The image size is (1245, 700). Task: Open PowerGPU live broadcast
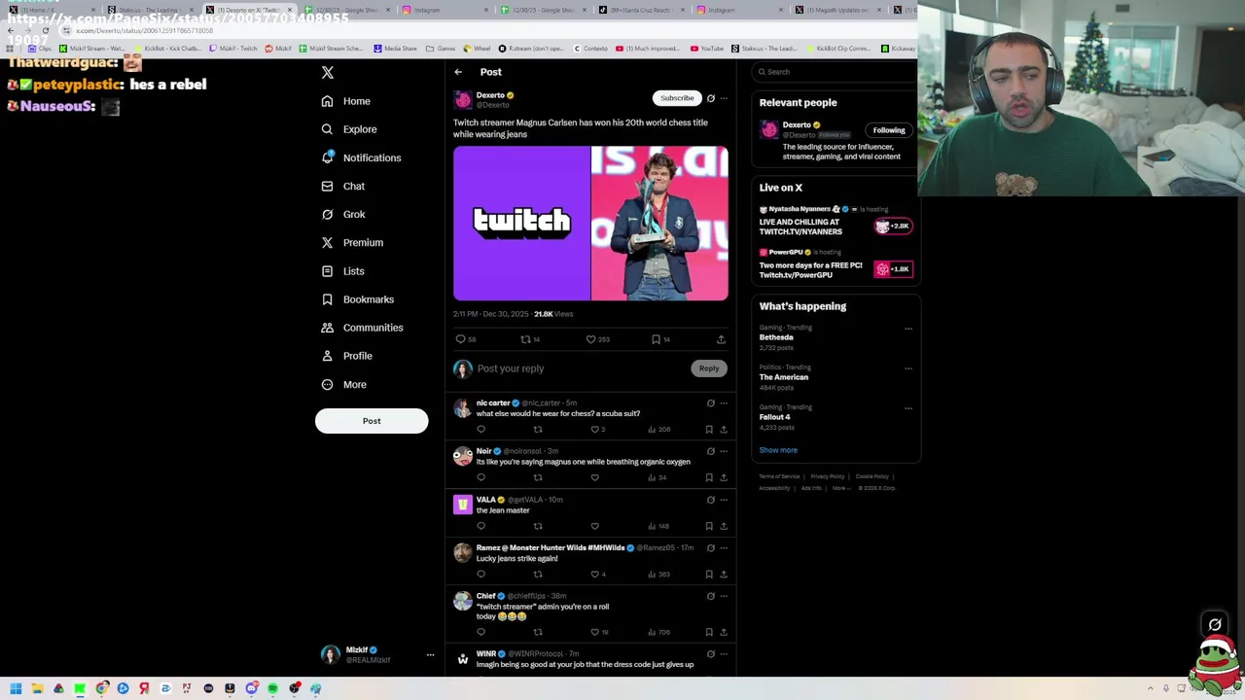(836, 264)
